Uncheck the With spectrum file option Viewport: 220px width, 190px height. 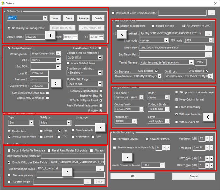177,114
